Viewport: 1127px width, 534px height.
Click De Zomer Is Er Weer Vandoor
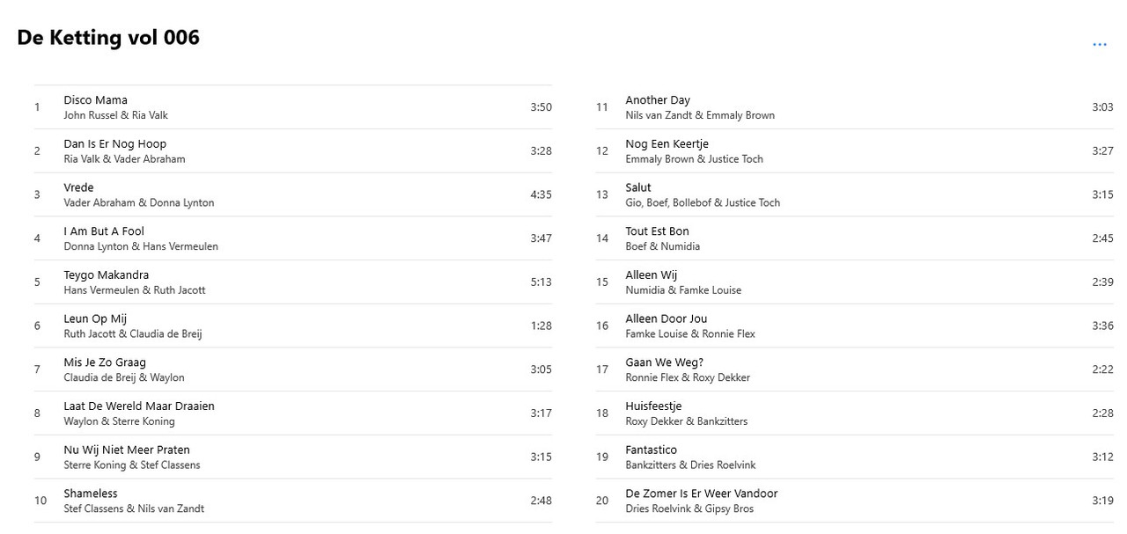click(855, 501)
